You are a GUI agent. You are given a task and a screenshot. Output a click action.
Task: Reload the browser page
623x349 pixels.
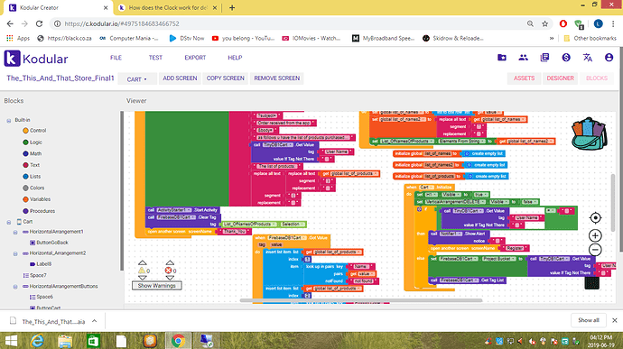click(39, 23)
